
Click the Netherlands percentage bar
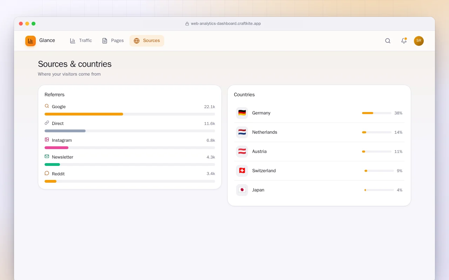[377, 132]
